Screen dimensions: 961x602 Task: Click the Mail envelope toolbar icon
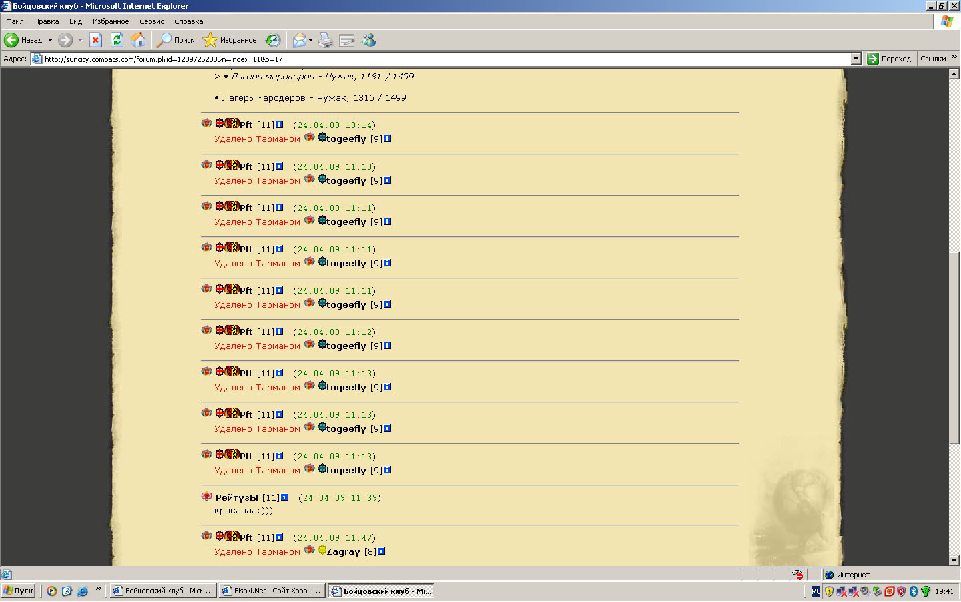coord(300,40)
